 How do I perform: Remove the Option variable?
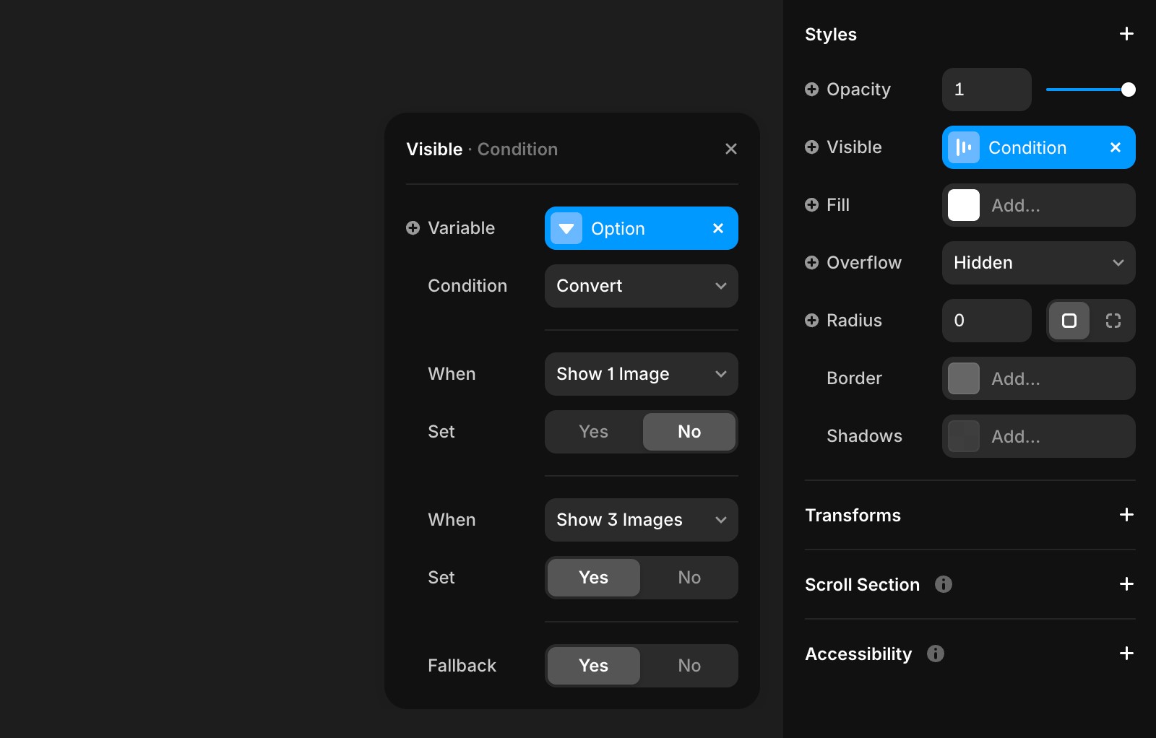pyautogui.click(x=717, y=228)
